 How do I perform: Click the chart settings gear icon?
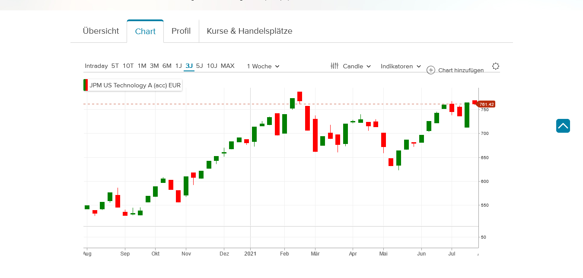click(496, 66)
